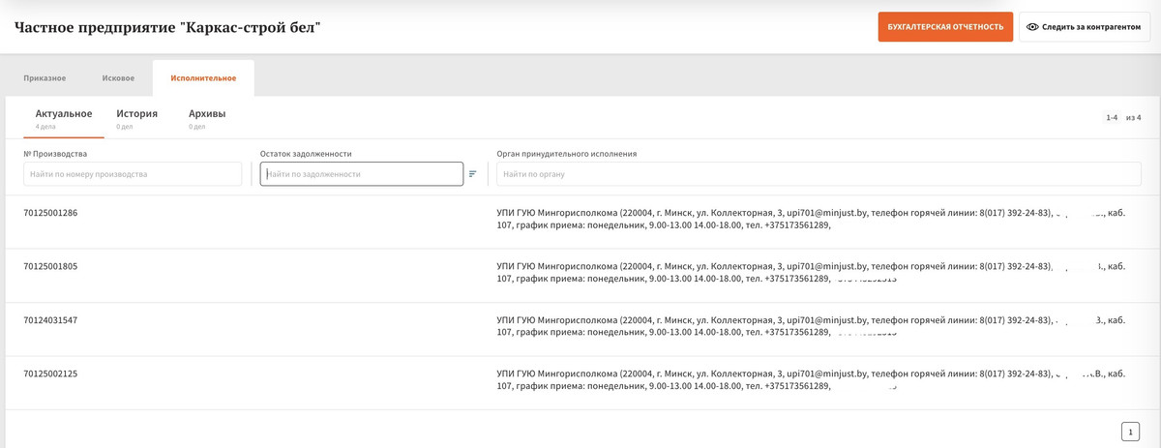Go to page 1 in pagination
This screenshot has width=1161, height=448.
(x=1130, y=432)
